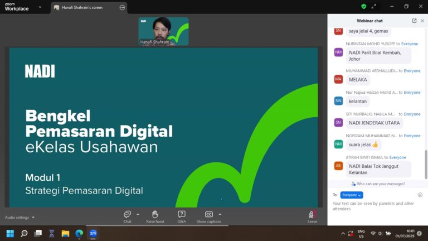Expand caret next to Show captions
Viewport: 428px width, 241px height.
coord(220,214)
